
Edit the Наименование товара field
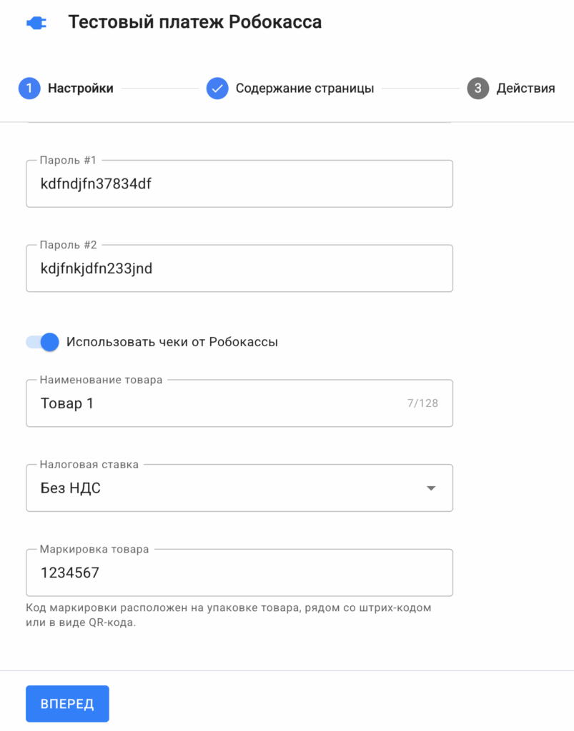coord(214,403)
